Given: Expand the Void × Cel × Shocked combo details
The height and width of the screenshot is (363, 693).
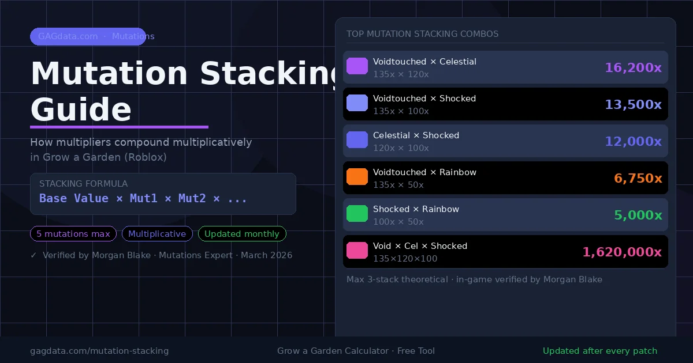Looking at the screenshot, I should click(x=505, y=251).
